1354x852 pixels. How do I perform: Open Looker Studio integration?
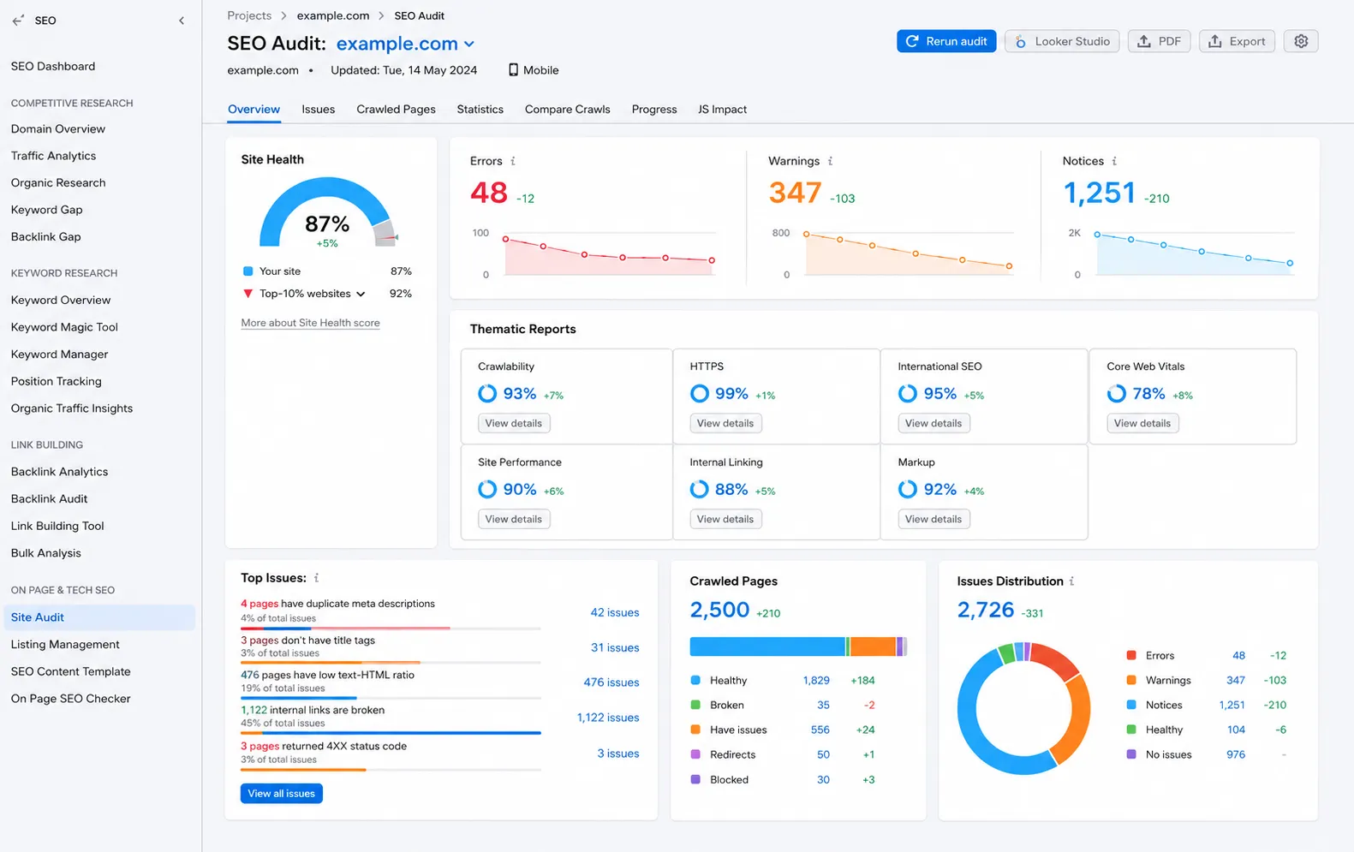pos(1062,41)
